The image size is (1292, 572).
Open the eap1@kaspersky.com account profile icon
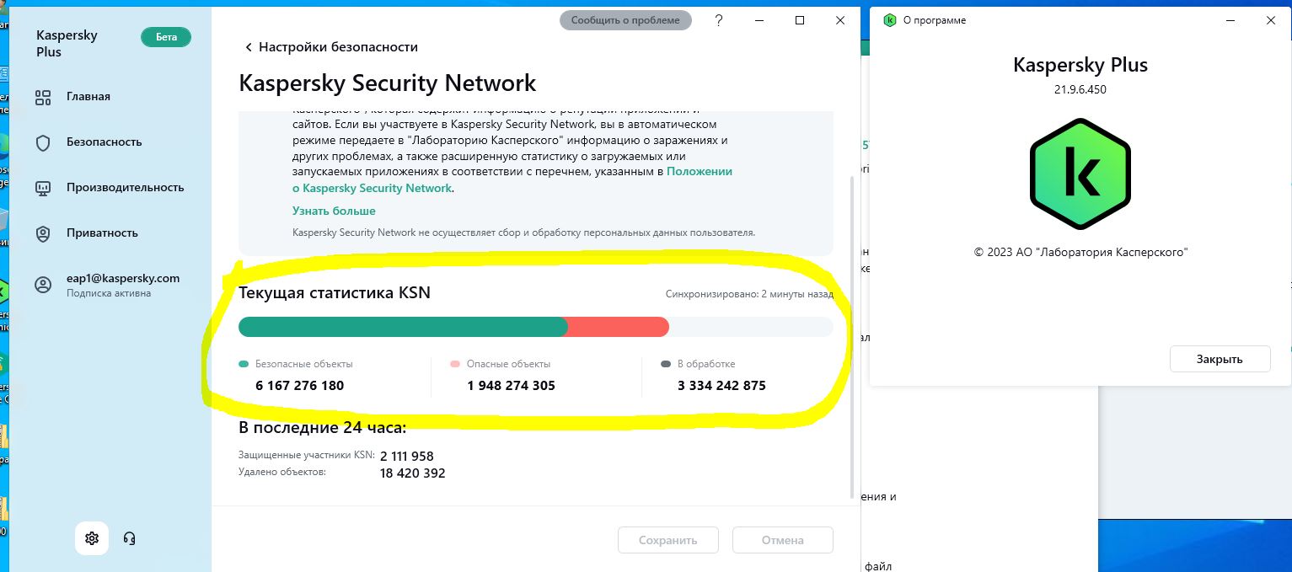pyautogui.click(x=43, y=285)
